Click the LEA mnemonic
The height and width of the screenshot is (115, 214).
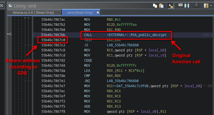[87, 71]
